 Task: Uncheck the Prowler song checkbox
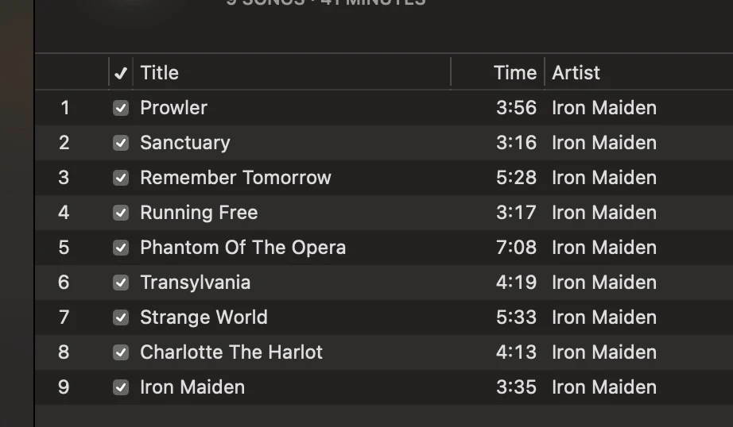coord(121,108)
